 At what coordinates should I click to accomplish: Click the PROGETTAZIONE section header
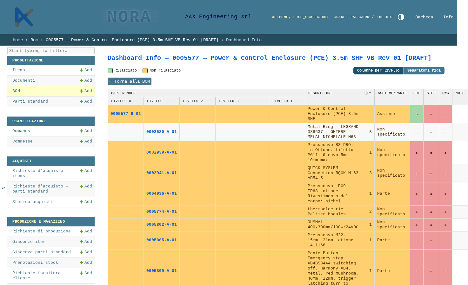51,60
